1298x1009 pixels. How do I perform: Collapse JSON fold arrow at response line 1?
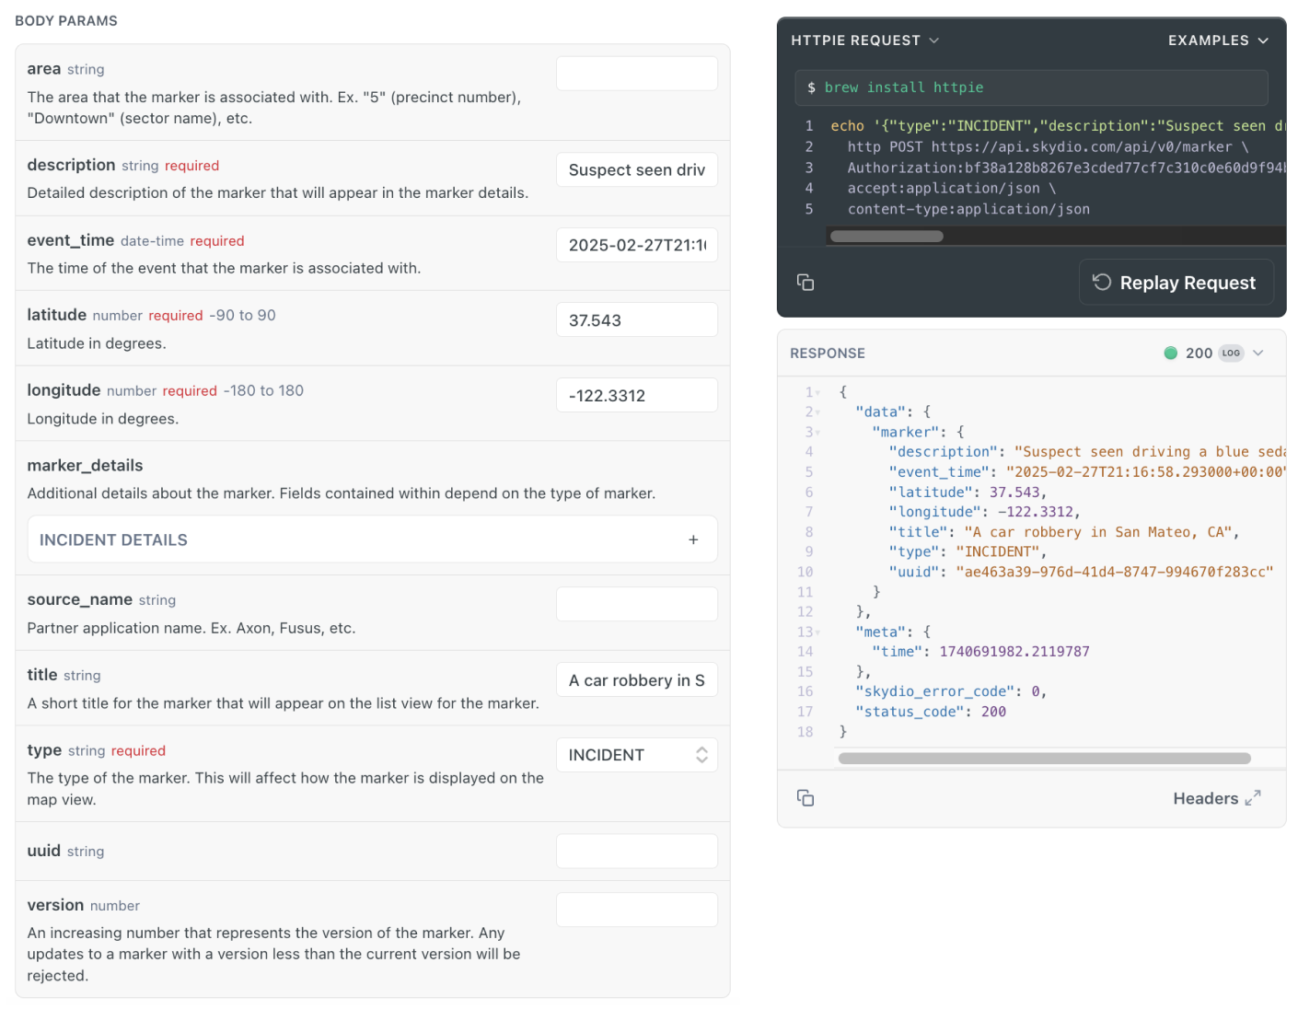(x=817, y=393)
